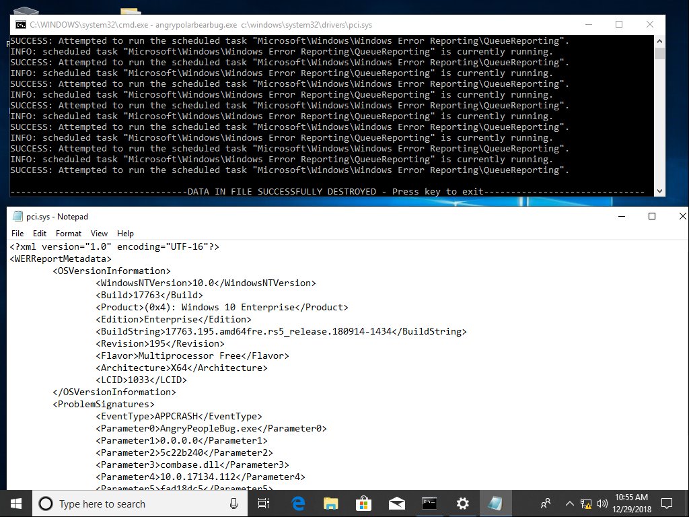Maximize the pci.sys Notepad window

(x=652, y=216)
